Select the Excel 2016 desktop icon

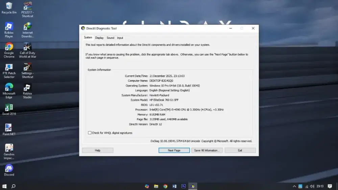pyautogui.click(x=9, y=110)
